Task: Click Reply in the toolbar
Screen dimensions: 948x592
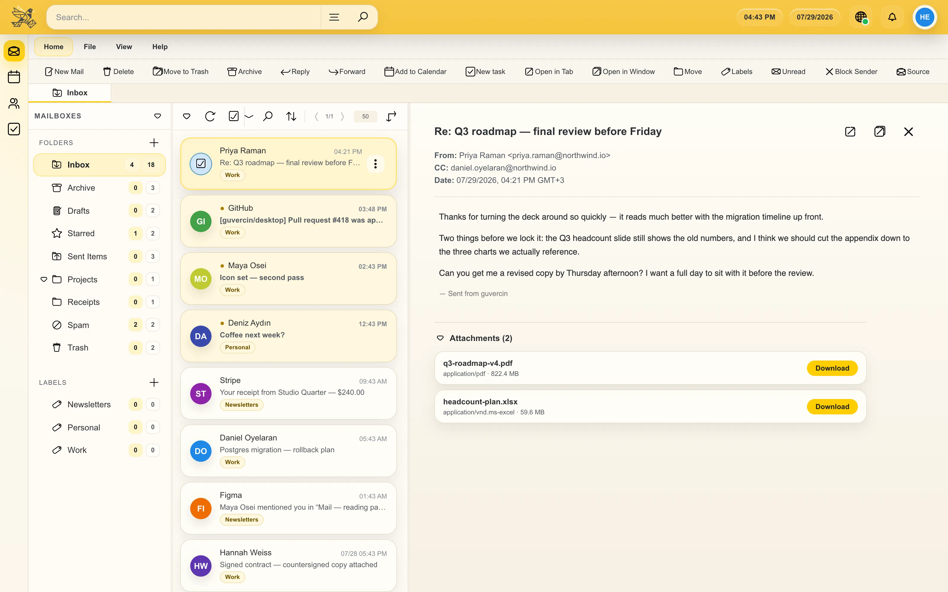Action: [x=295, y=72]
